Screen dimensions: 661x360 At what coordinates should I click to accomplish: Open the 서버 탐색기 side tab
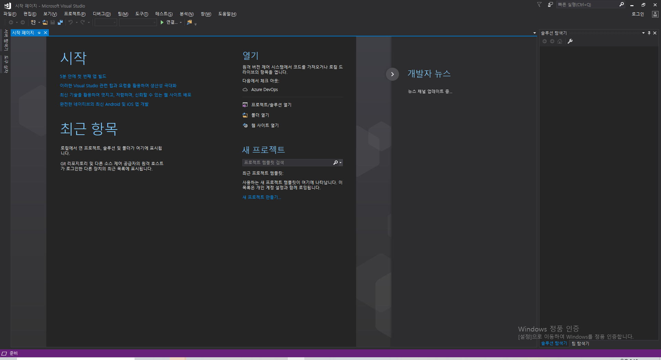[6, 41]
